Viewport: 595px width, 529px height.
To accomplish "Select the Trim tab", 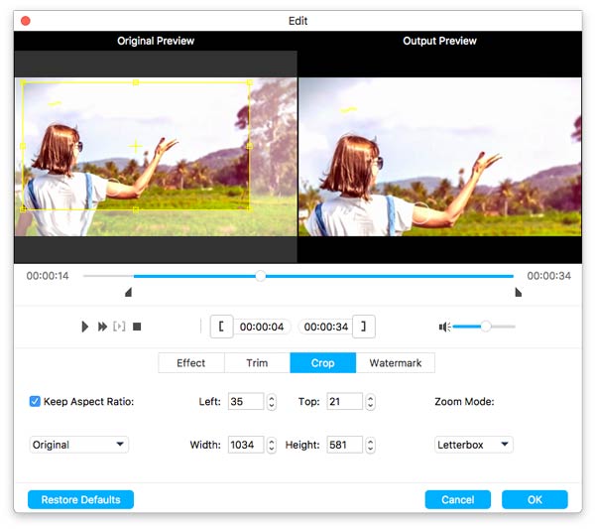I will click(257, 363).
